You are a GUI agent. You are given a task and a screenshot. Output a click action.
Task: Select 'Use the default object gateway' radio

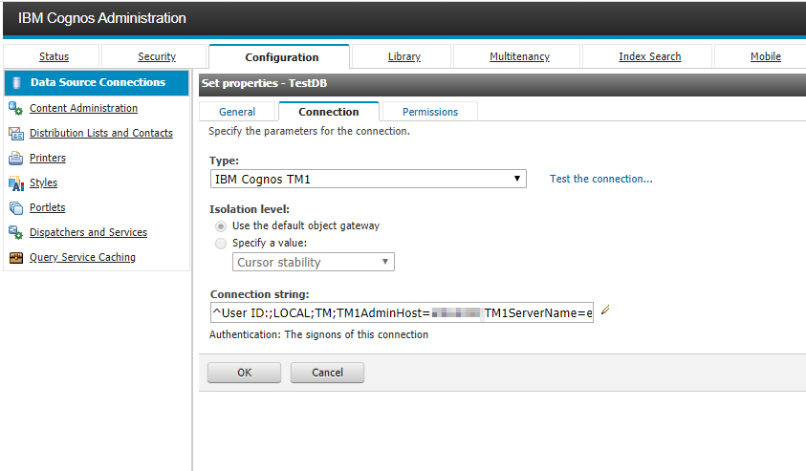(x=221, y=226)
